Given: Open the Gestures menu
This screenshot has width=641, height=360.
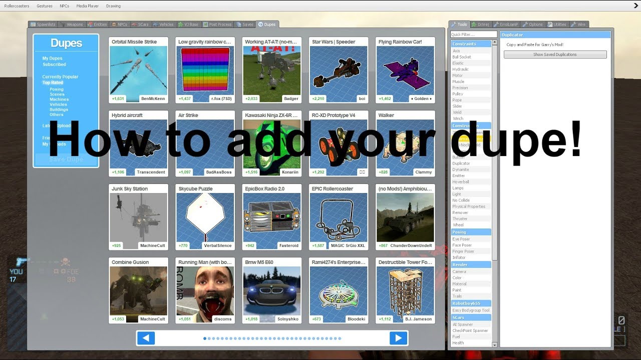Looking at the screenshot, I should [x=45, y=6].
